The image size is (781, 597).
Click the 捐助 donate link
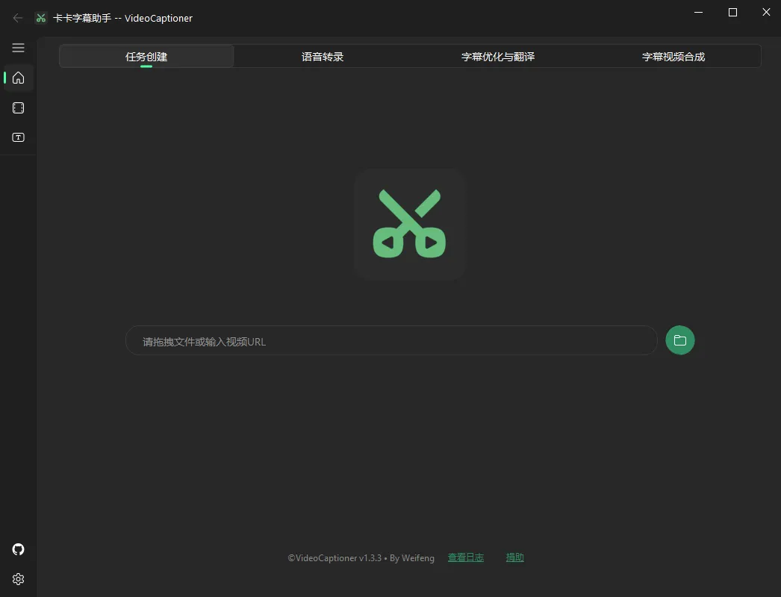pyautogui.click(x=514, y=557)
